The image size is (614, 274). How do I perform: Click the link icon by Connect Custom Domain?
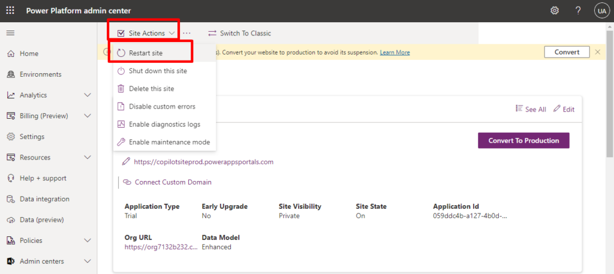pos(127,182)
